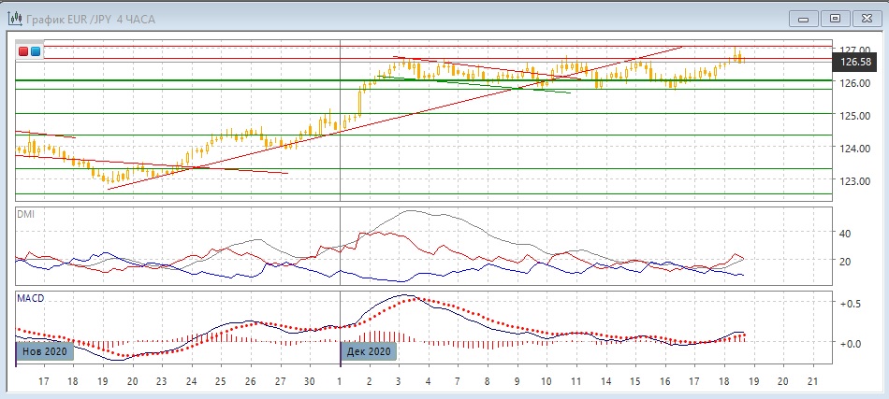
Task: Click the DMI indicator label
Action: click(27, 214)
